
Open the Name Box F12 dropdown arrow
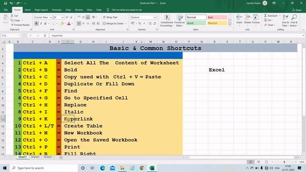click(x=19, y=35)
